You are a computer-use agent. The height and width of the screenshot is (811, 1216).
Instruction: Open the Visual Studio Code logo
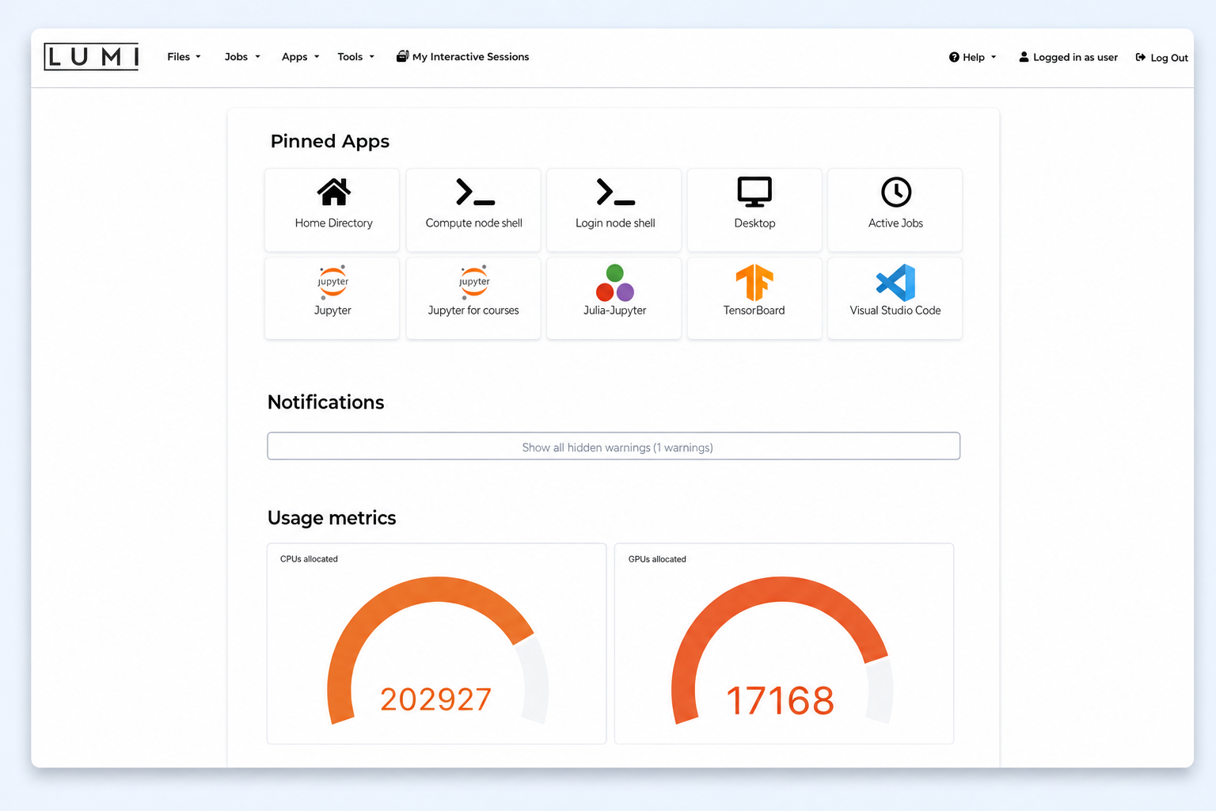pos(895,283)
